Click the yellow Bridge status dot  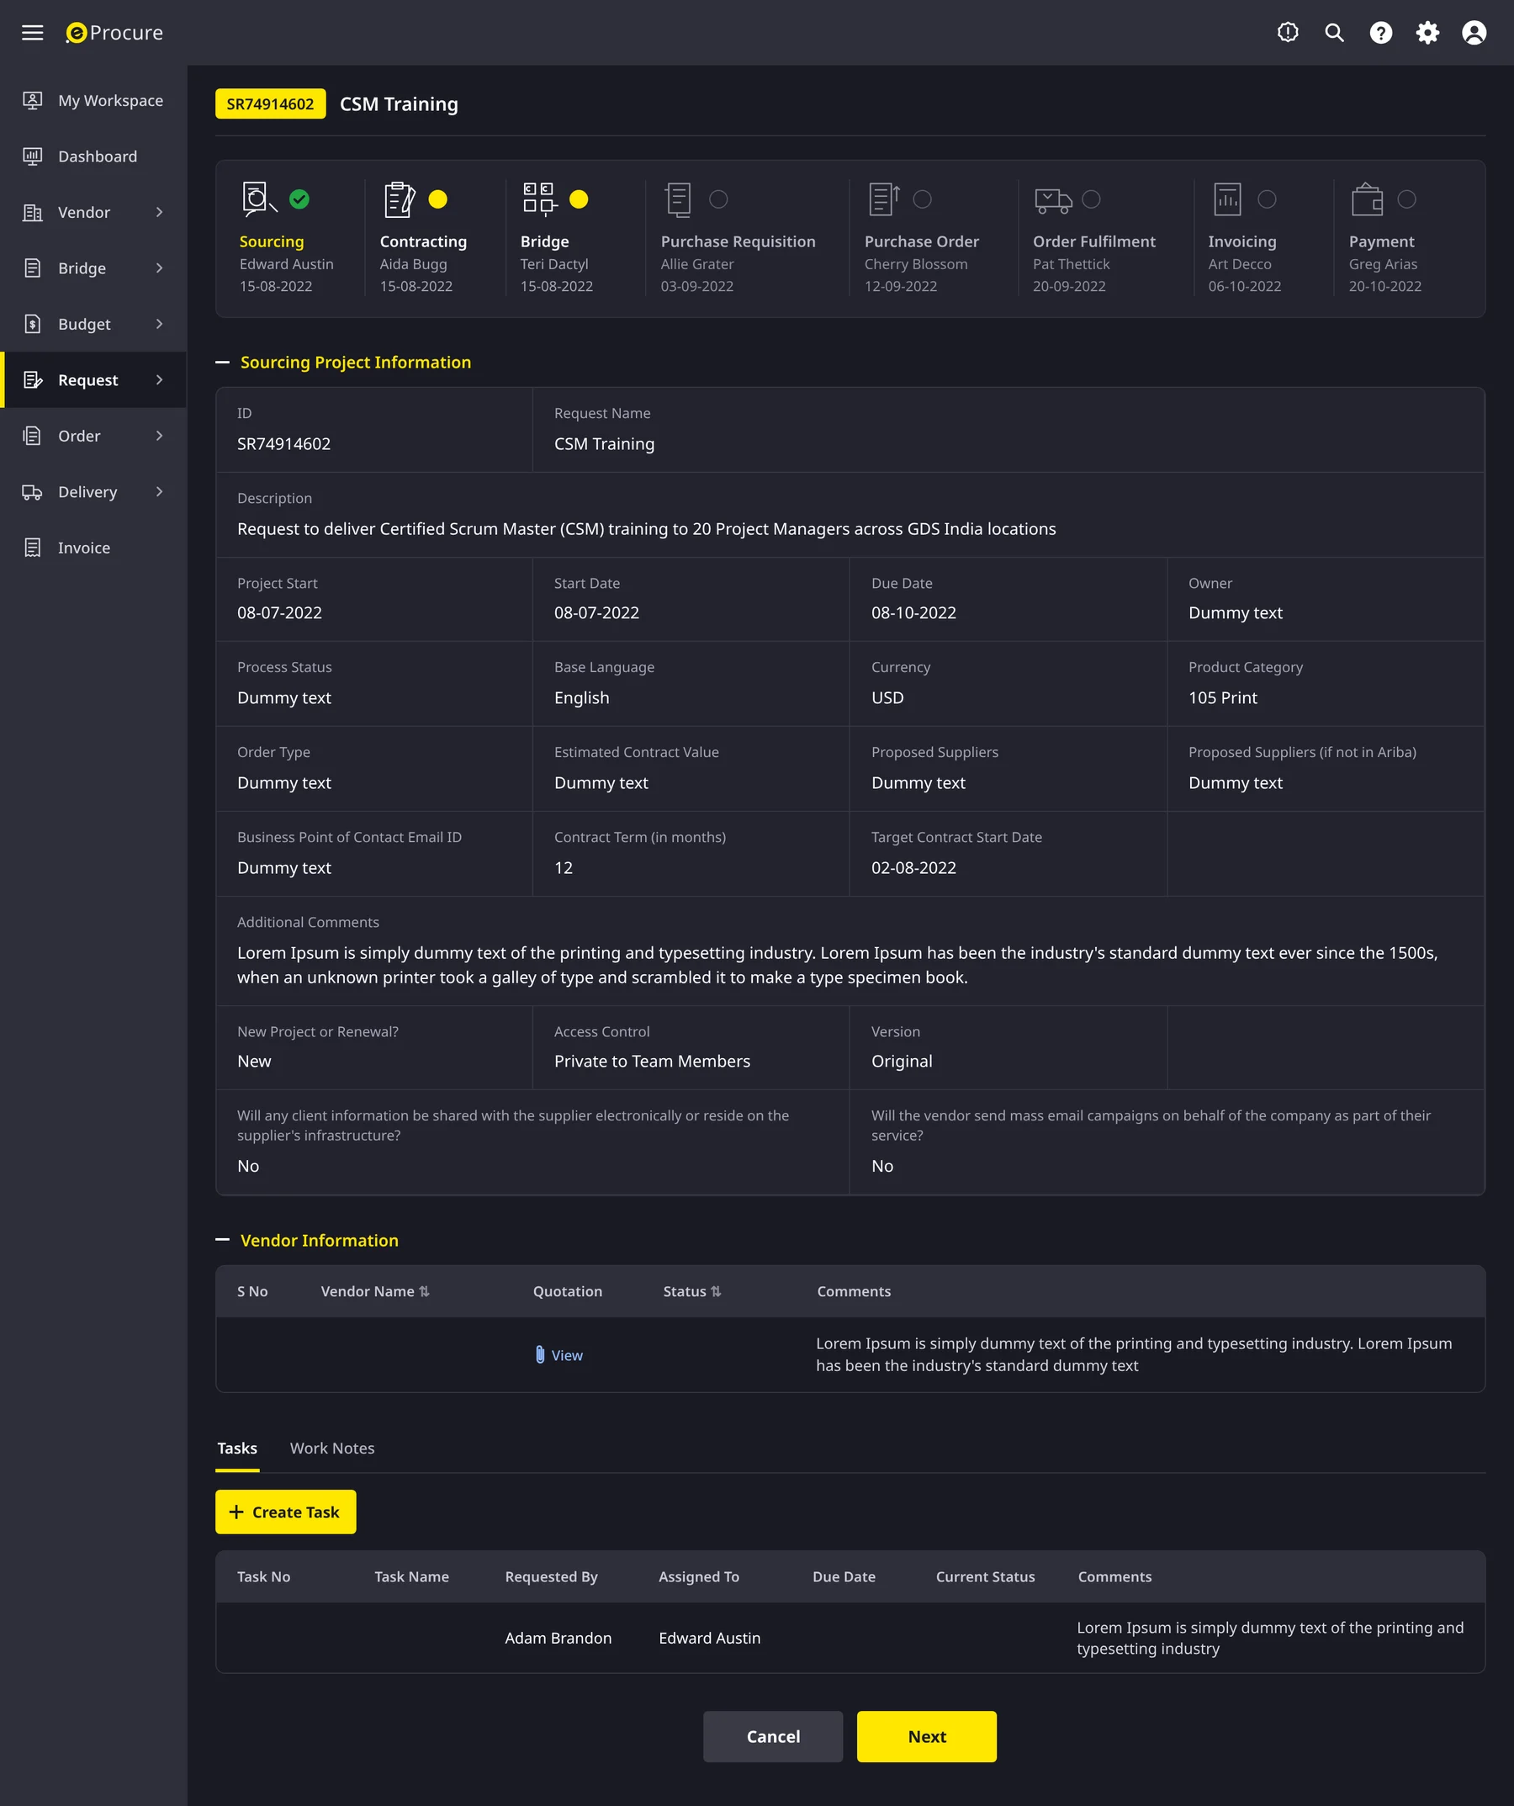[x=579, y=199]
